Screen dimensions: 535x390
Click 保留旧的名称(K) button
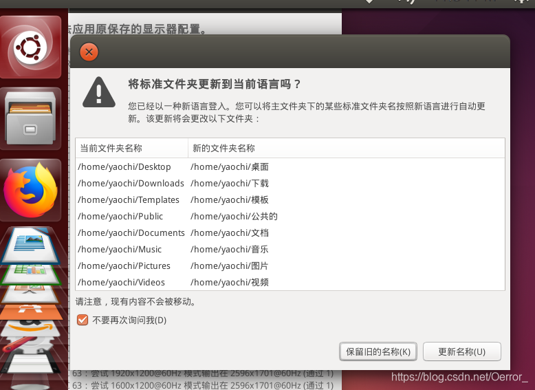point(378,351)
